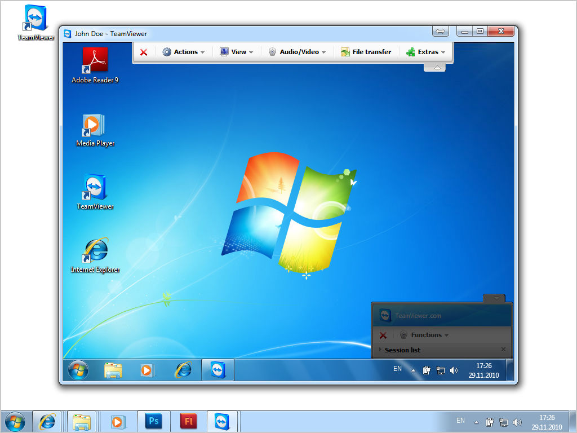The image size is (577, 433).
Task: Click the remote taskbar TeamViewer icon
Action: click(218, 370)
